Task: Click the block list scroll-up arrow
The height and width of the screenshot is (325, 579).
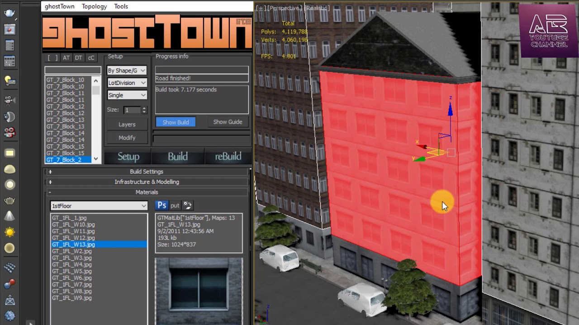Action: pos(95,80)
